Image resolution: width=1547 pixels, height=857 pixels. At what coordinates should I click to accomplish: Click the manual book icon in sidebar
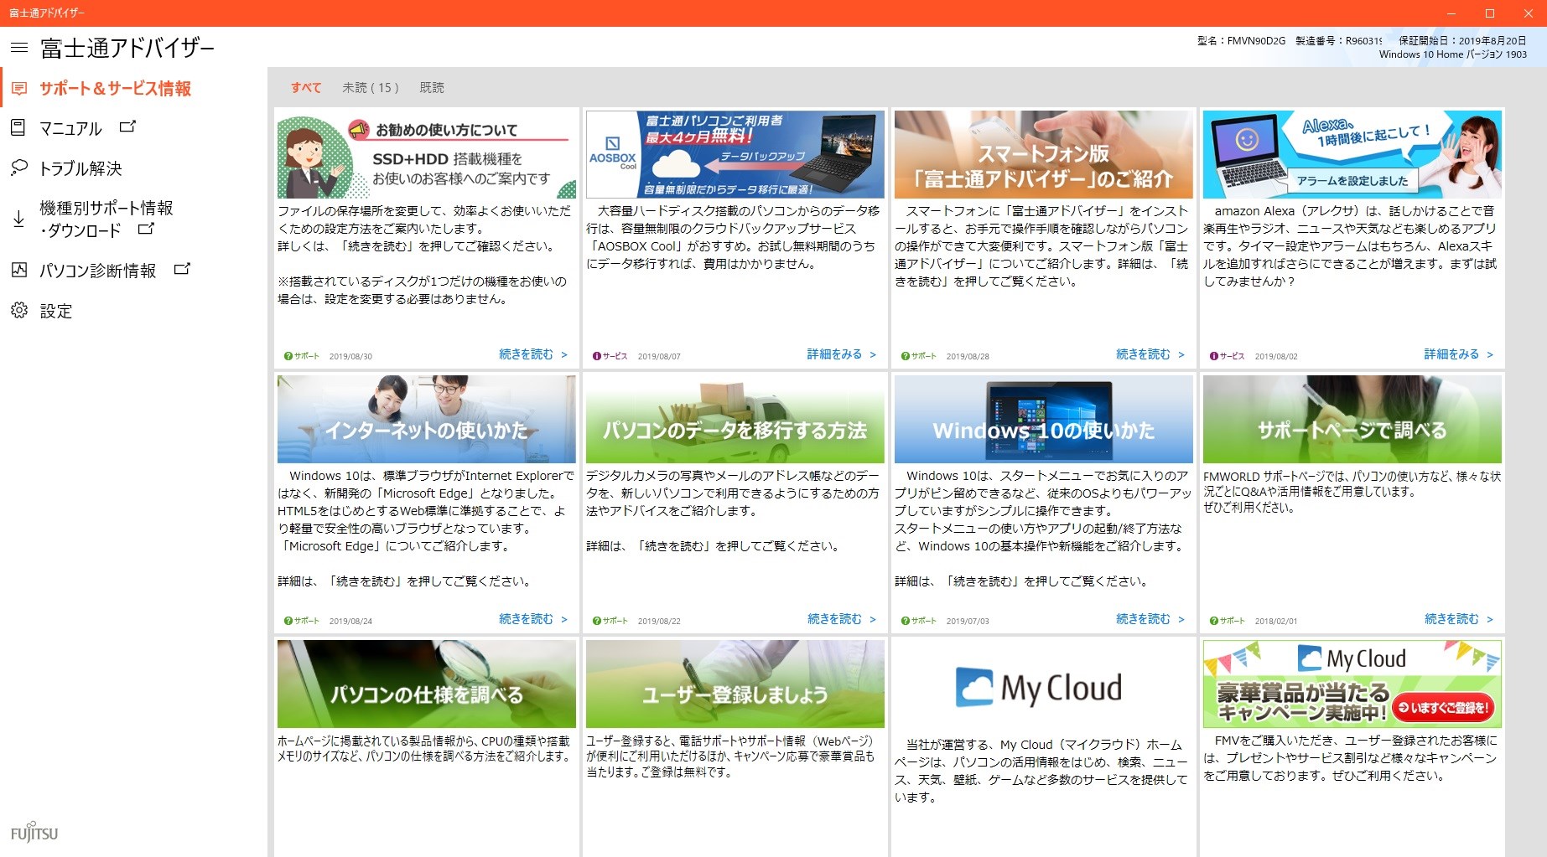pyautogui.click(x=18, y=127)
